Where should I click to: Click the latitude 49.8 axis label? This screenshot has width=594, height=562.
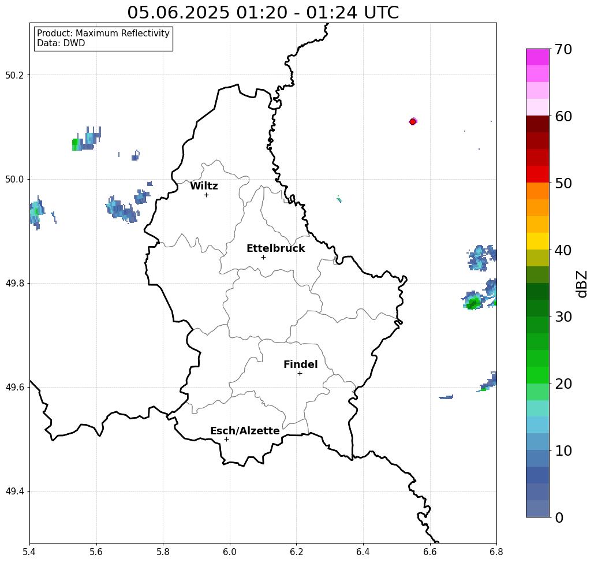[14, 284]
